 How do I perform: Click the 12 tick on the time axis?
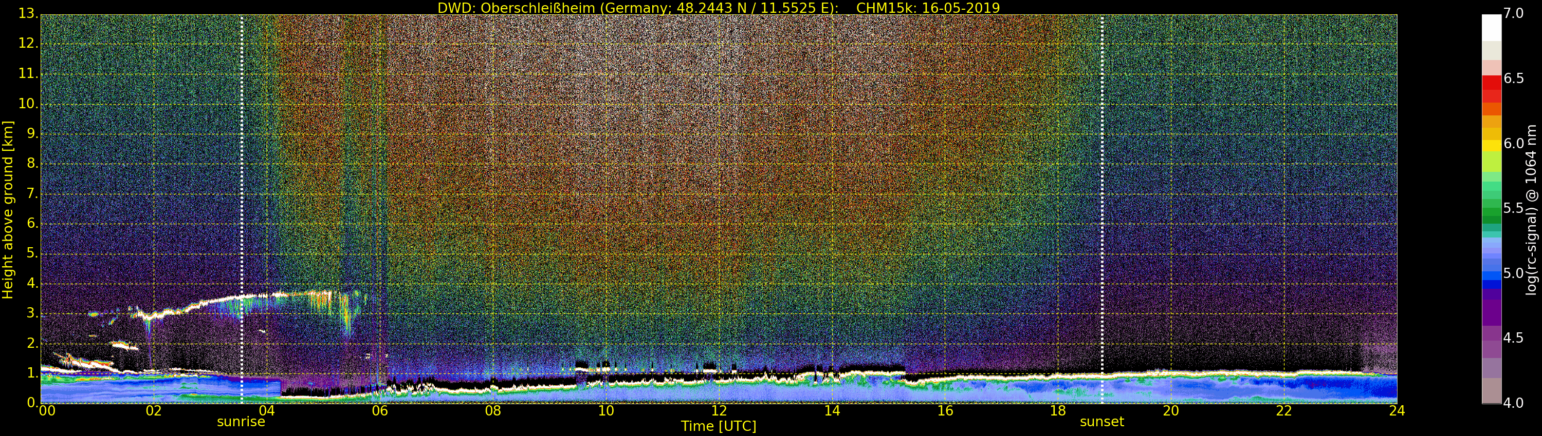point(719,411)
